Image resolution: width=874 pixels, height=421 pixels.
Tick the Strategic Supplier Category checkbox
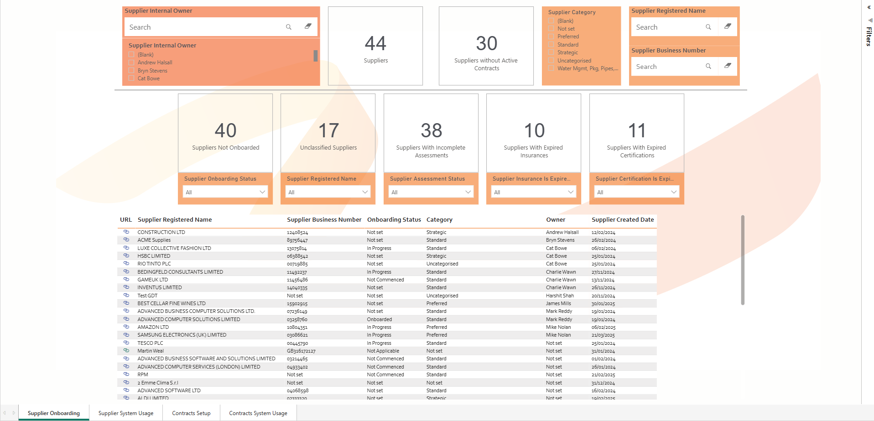point(551,52)
